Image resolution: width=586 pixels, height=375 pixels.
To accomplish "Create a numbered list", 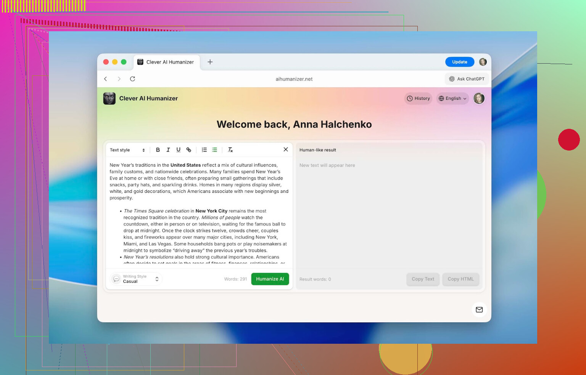I will (204, 150).
